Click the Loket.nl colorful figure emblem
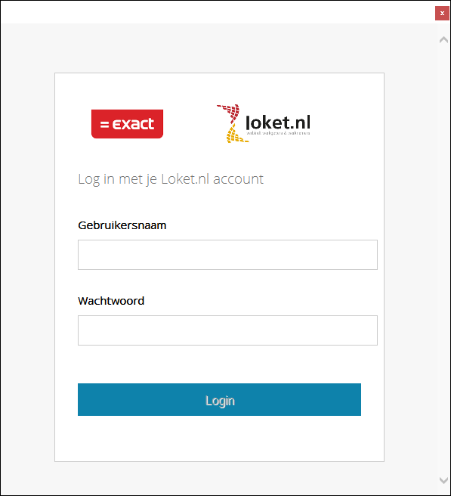This screenshot has height=496, width=451. (233, 123)
